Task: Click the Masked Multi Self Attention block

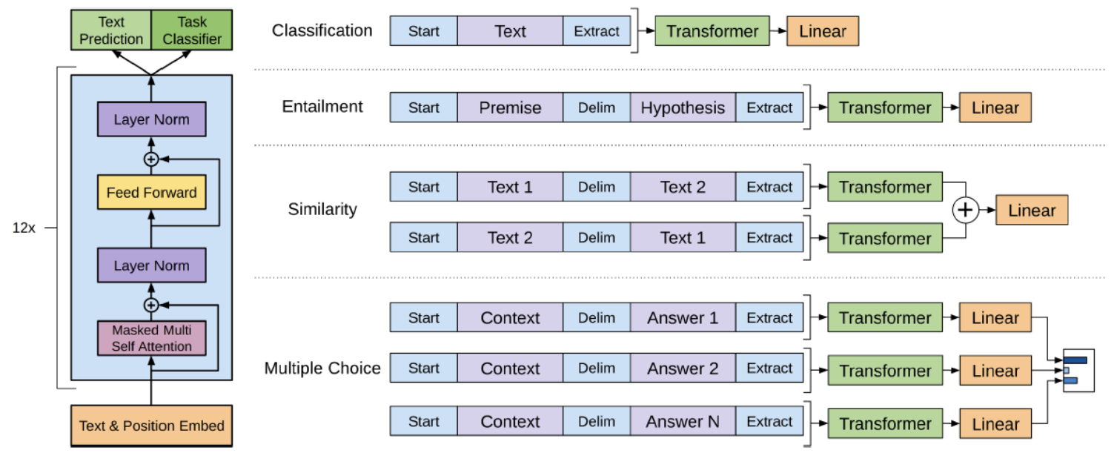Action: 151,338
